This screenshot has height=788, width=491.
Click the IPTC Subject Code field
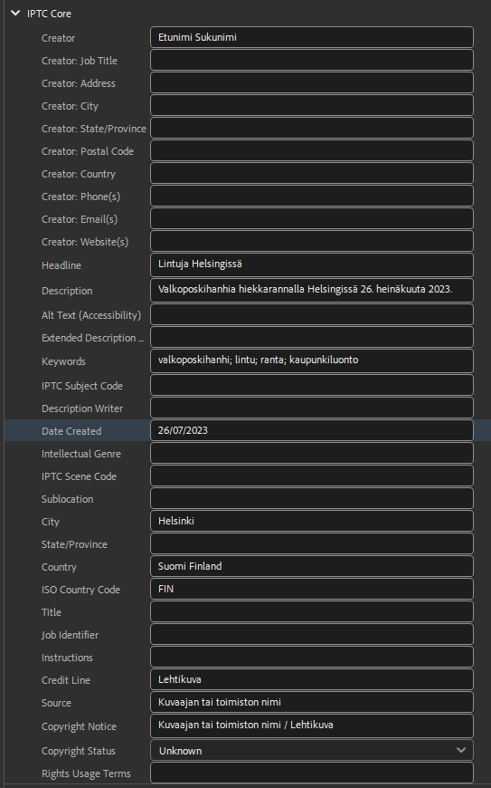(312, 385)
